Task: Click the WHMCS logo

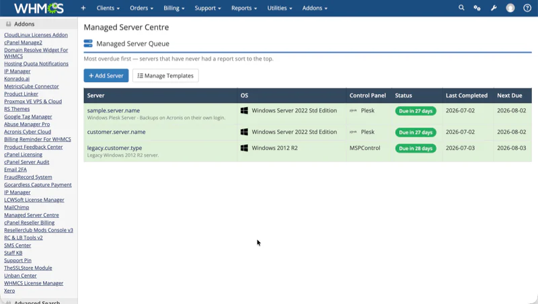Action: click(x=39, y=8)
